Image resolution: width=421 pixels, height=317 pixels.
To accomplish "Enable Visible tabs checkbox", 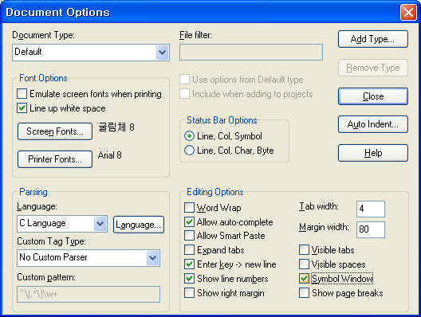I will 304,250.
